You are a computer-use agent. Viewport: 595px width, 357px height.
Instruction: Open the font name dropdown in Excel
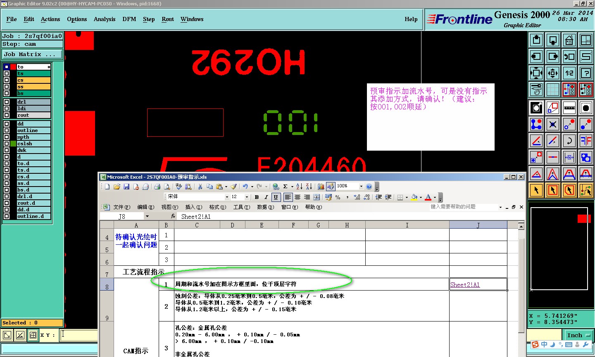tap(227, 197)
